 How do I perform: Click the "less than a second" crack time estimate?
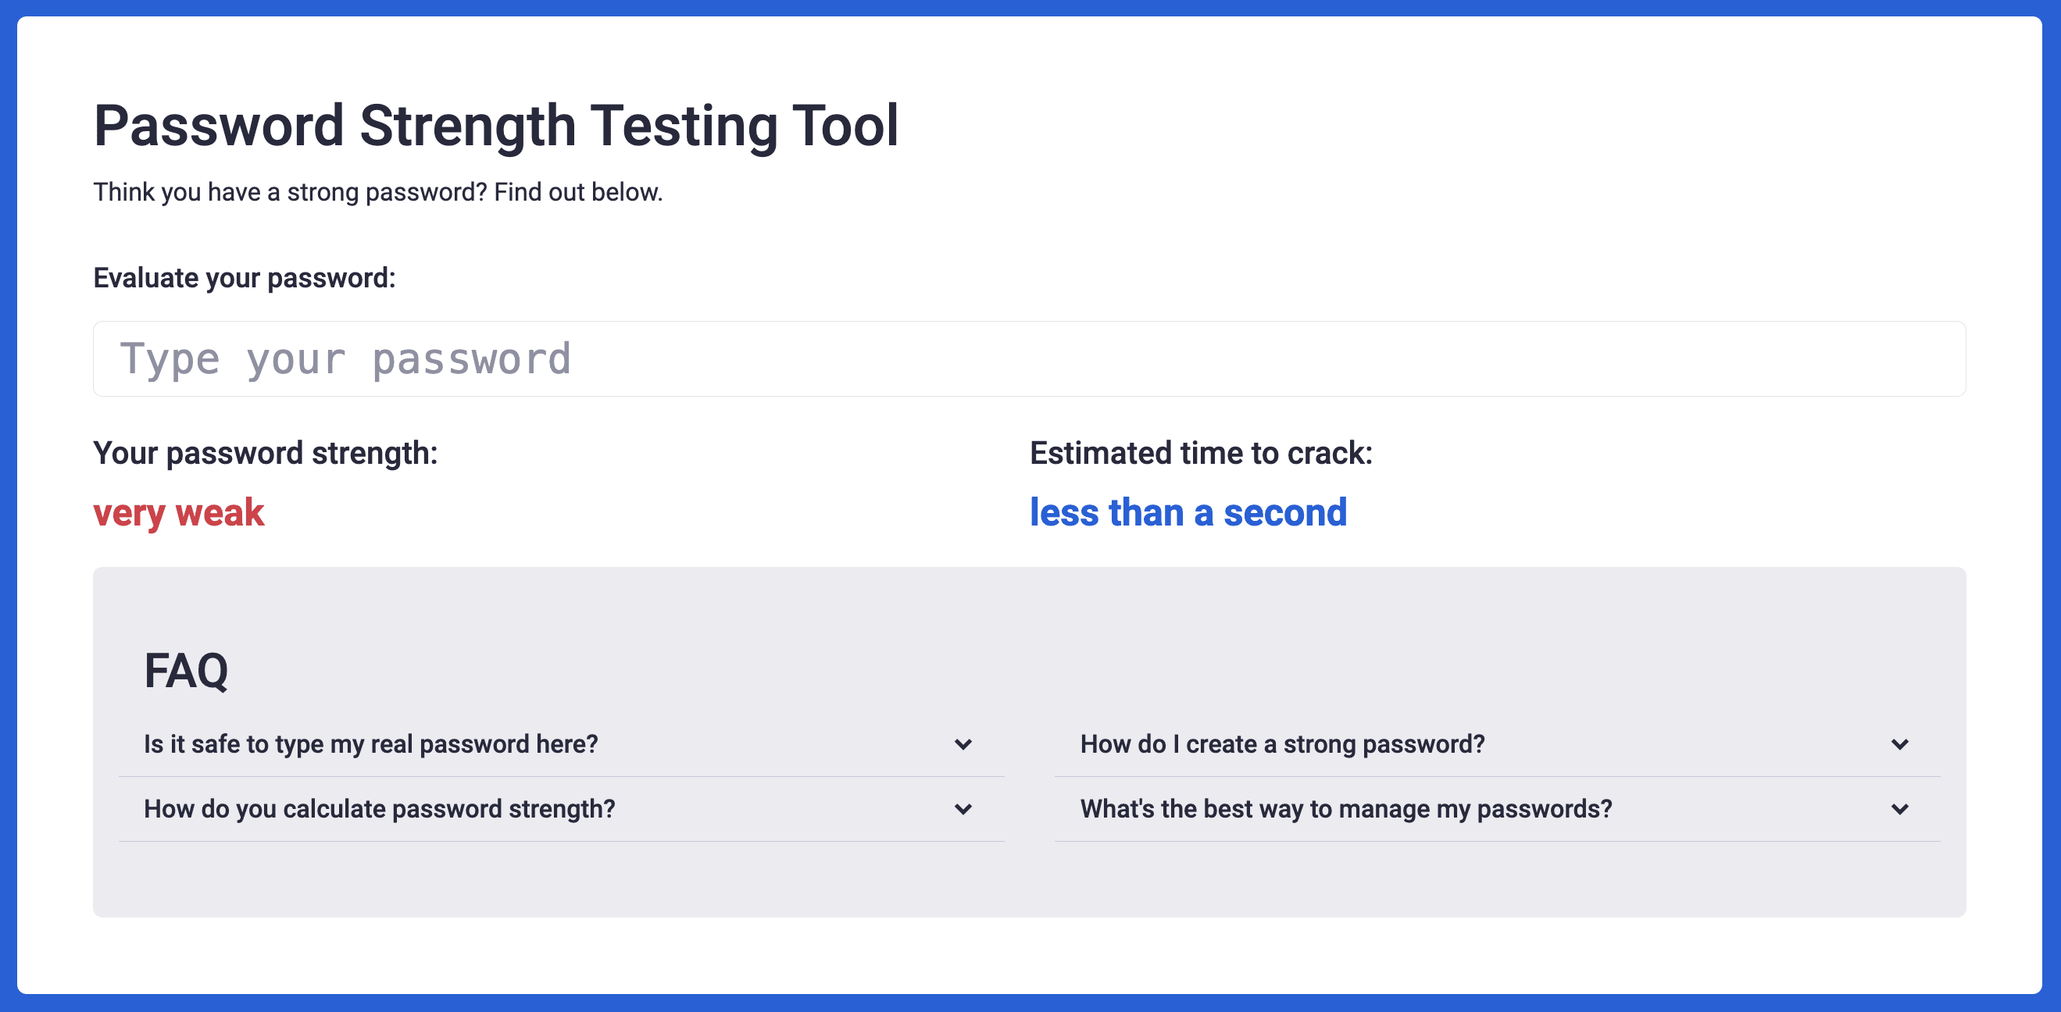1189,512
